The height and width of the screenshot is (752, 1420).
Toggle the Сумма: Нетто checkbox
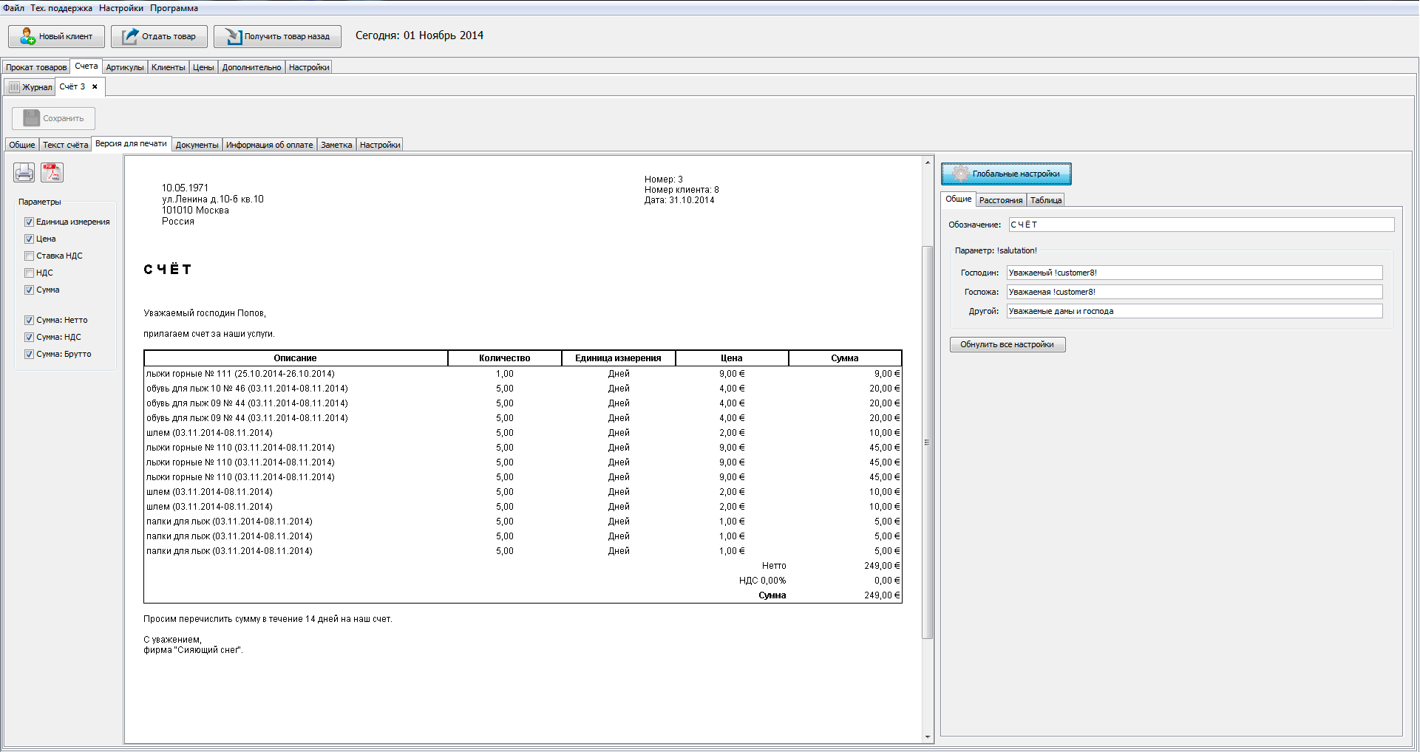point(30,320)
